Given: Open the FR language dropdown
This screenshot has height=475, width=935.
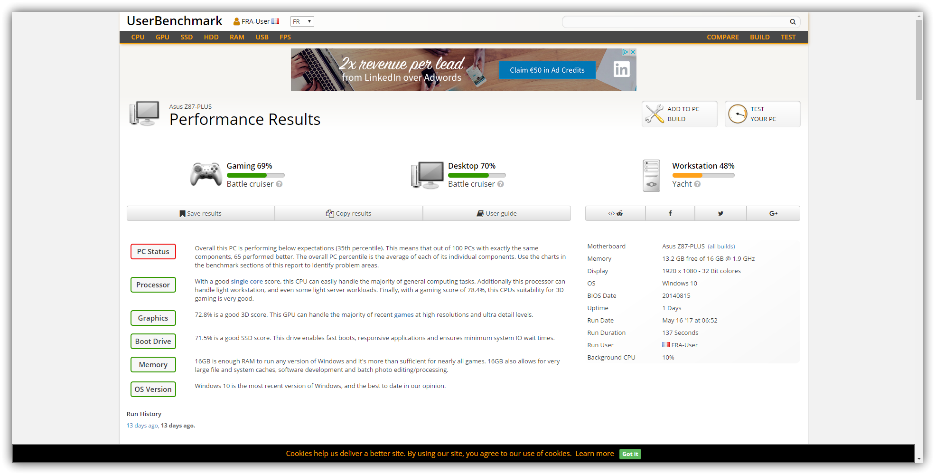Looking at the screenshot, I should pos(302,21).
